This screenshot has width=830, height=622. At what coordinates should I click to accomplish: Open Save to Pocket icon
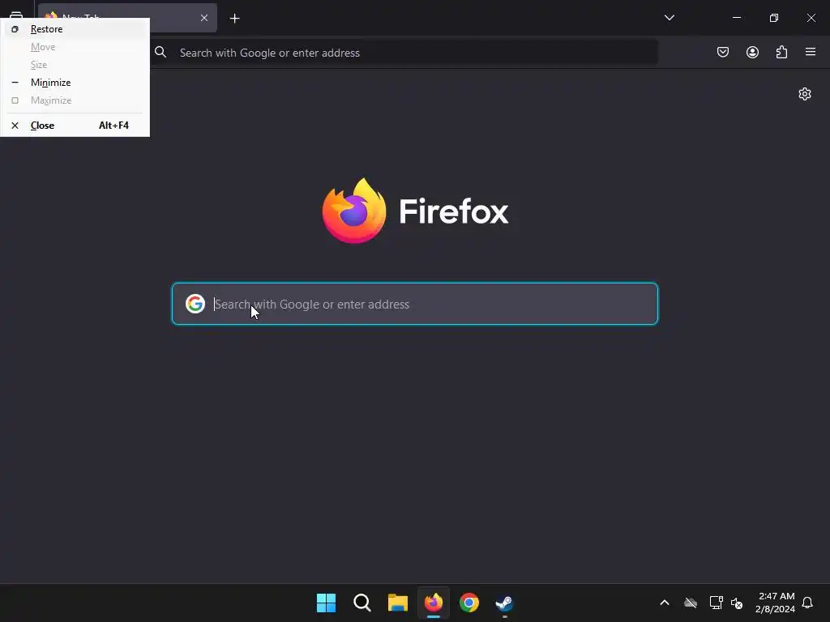(722, 52)
